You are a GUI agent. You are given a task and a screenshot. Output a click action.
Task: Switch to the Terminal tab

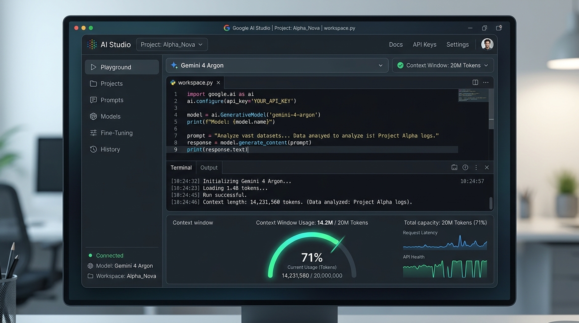pyautogui.click(x=181, y=167)
